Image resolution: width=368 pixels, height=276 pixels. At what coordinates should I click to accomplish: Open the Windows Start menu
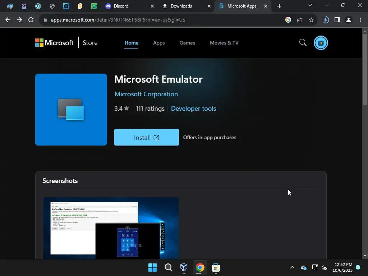tap(152, 267)
